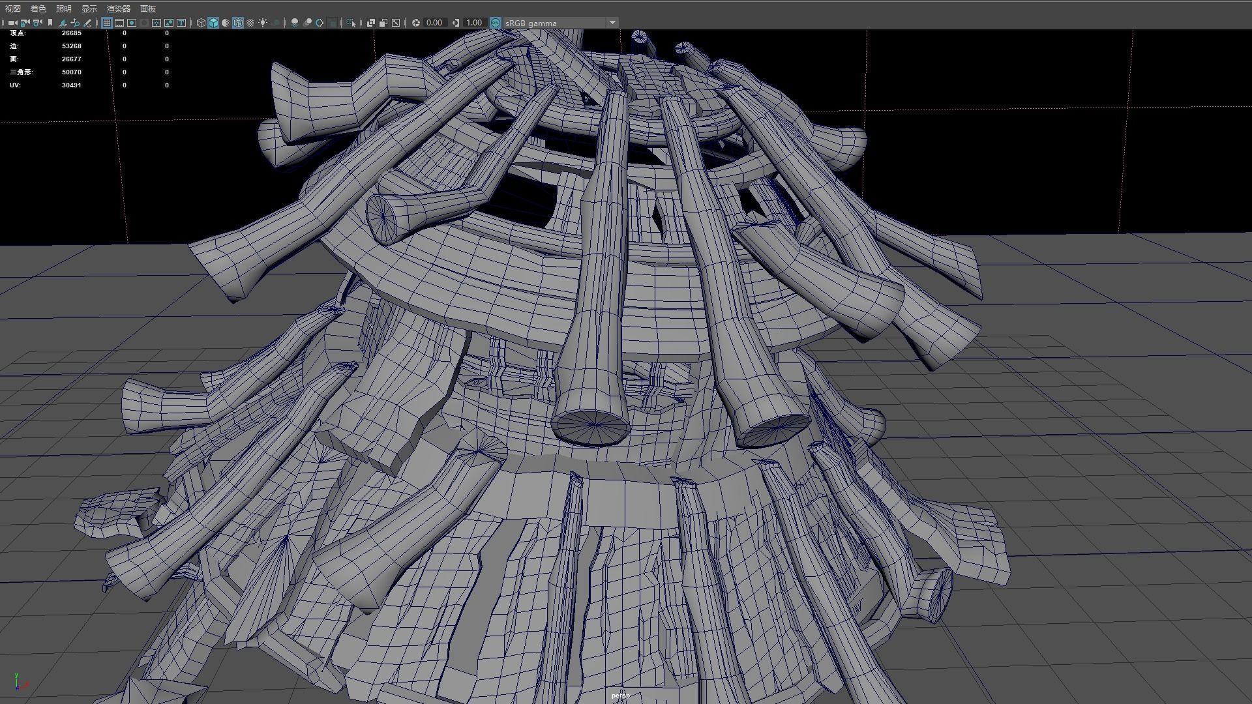Open the 显示 menu
This screenshot has width=1252, height=704.
click(x=89, y=8)
